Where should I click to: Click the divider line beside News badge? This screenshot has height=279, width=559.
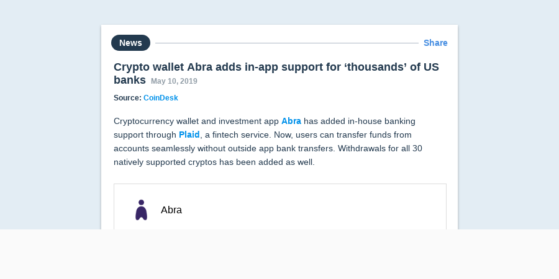(x=286, y=43)
